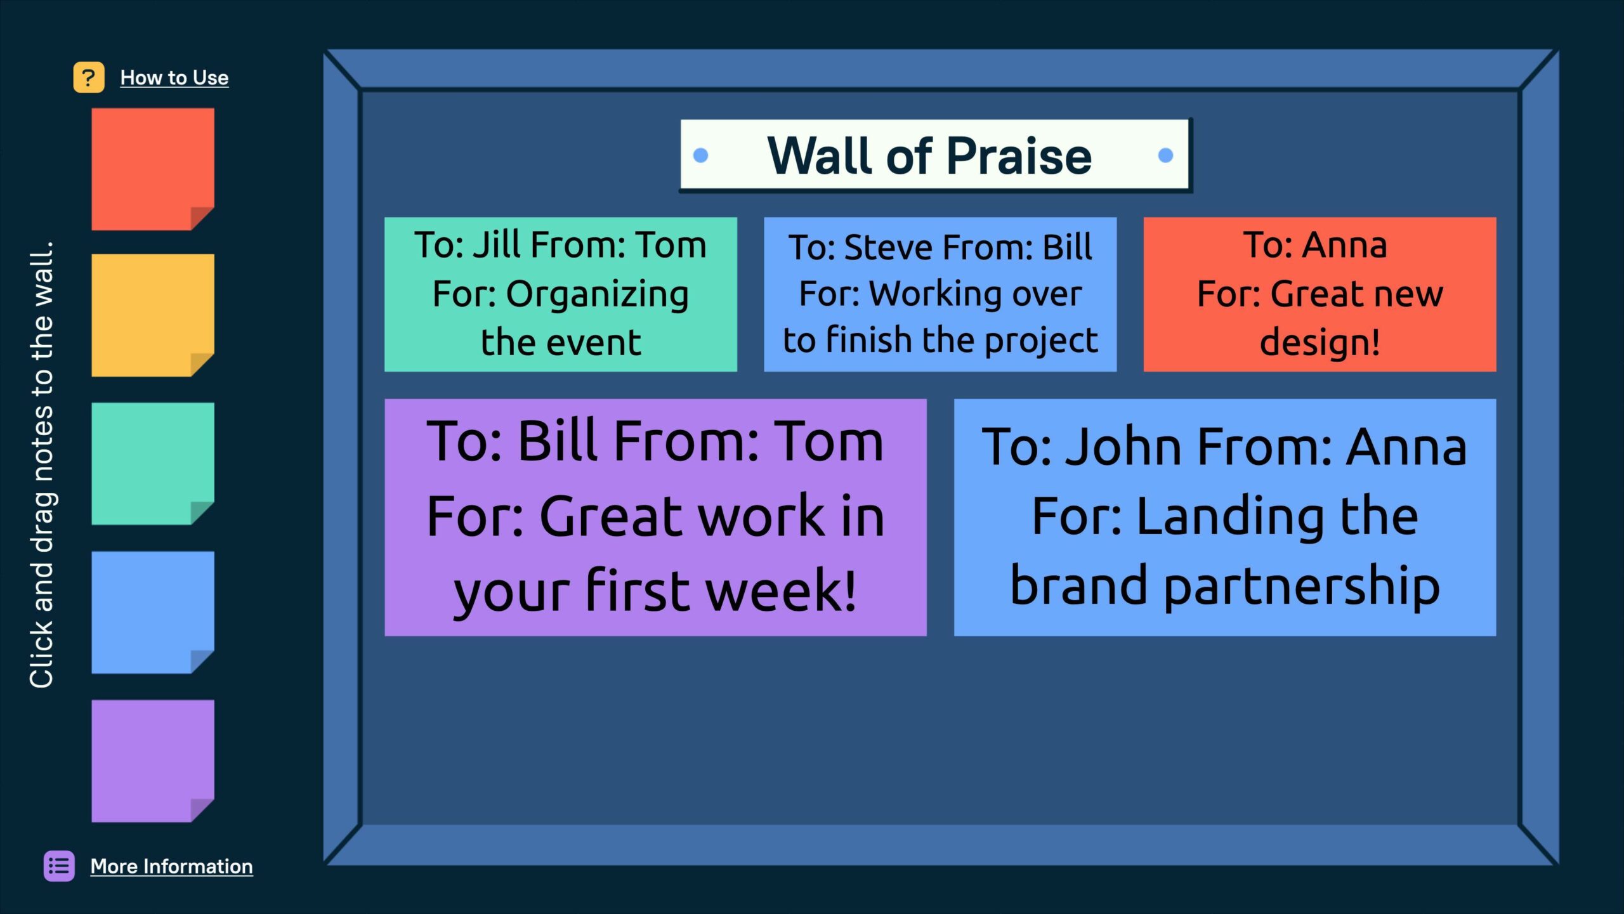
Task: Click the yellow question mark icon
Action: [x=89, y=77]
